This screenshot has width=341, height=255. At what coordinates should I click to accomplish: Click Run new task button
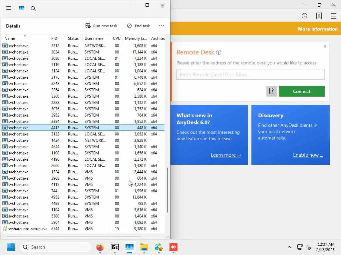click(101, 26)
